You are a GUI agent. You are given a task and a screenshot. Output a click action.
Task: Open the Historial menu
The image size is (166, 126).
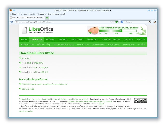pyautogui.click(x=32, y=14)
